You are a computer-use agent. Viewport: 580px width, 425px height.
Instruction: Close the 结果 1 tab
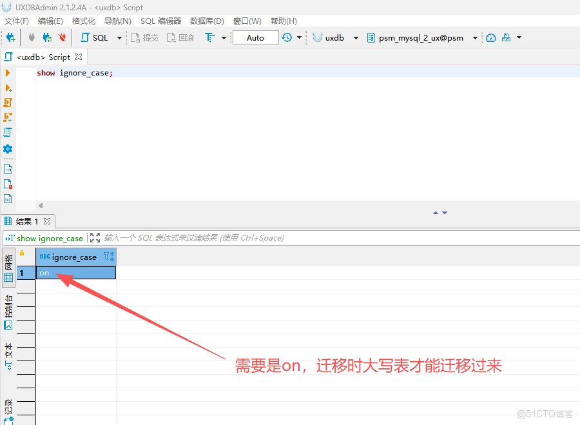[47, 221]
